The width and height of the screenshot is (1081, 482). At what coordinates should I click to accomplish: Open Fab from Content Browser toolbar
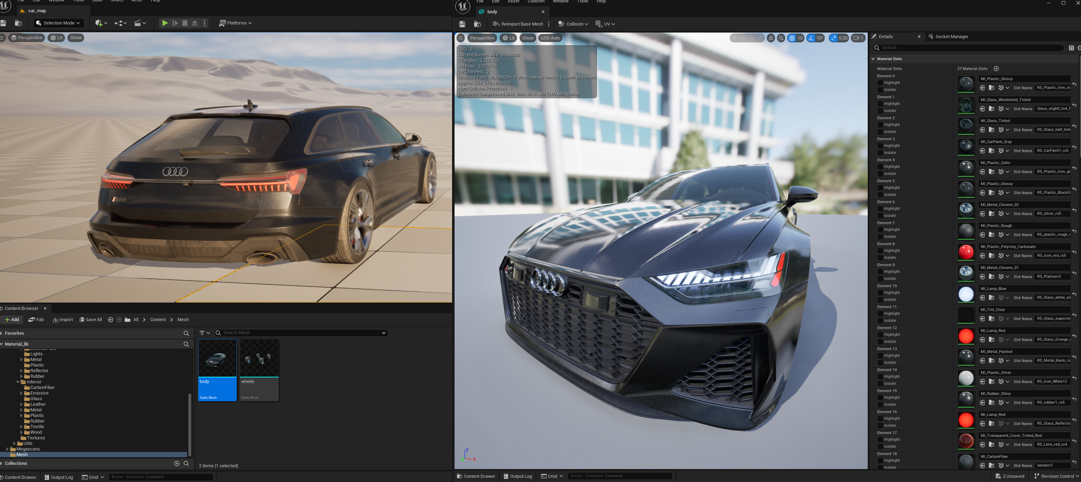coord(36,320)
